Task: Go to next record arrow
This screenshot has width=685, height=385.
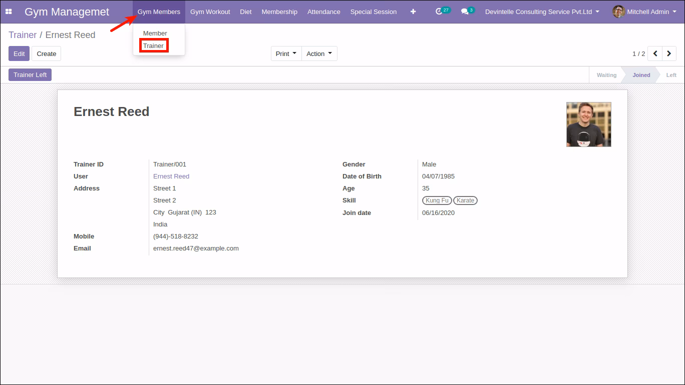Action: (x=669, y=53)
